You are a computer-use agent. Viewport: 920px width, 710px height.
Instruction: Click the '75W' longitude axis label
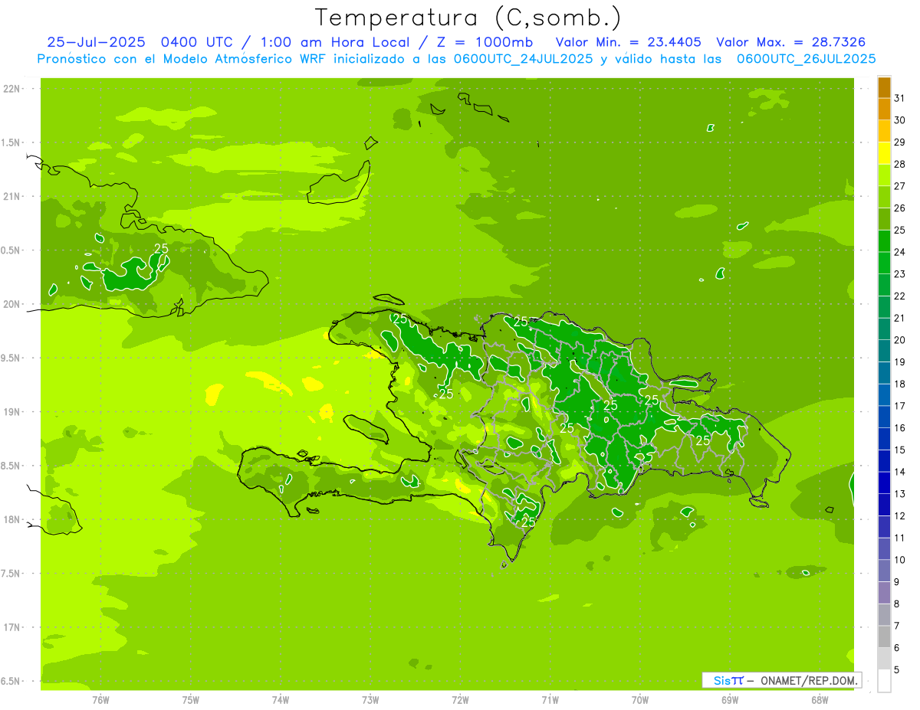click(x=191, y=700)
